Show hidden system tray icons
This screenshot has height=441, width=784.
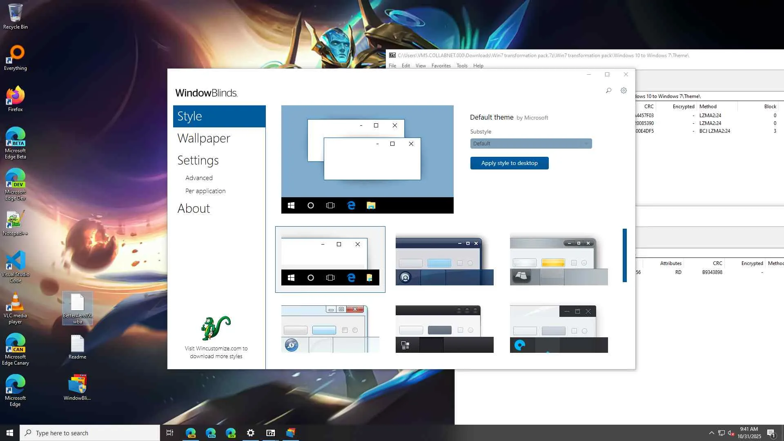(711, 433)
